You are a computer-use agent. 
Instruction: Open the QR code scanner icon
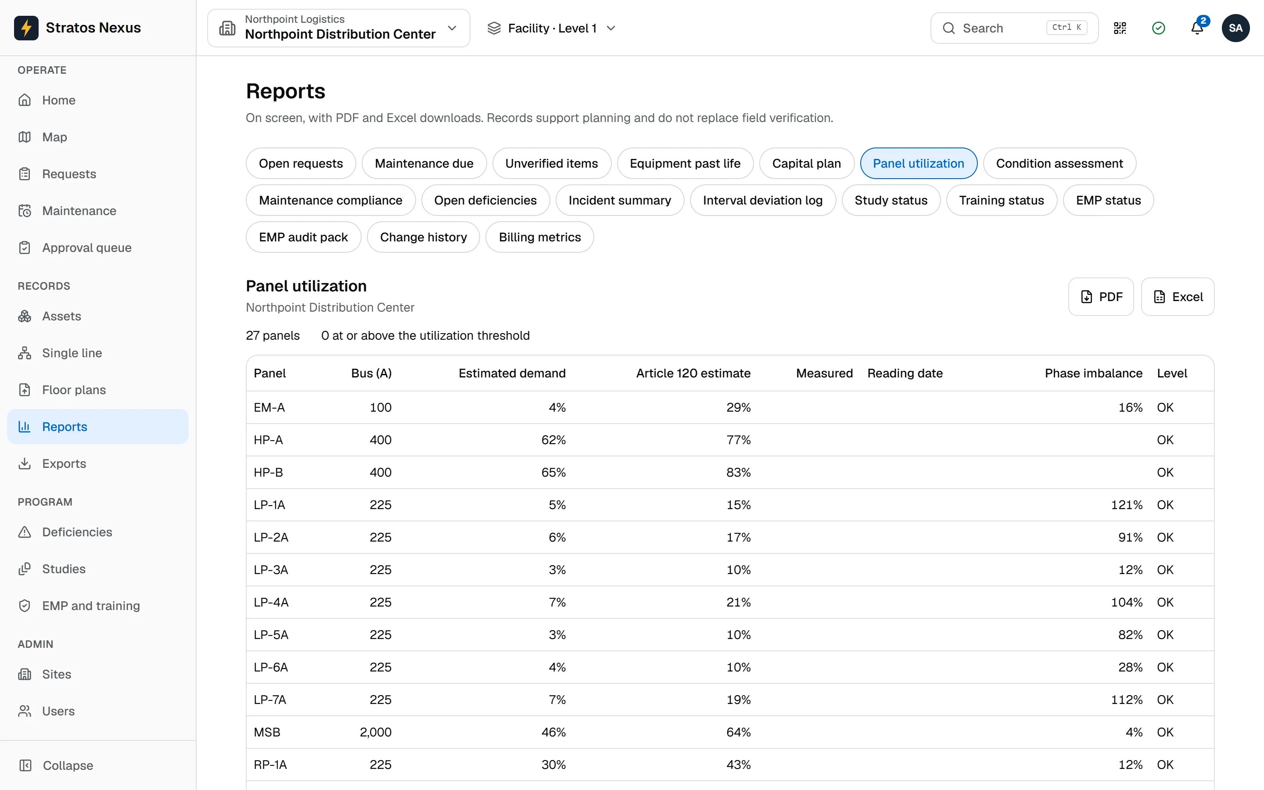click(1120, 28)
